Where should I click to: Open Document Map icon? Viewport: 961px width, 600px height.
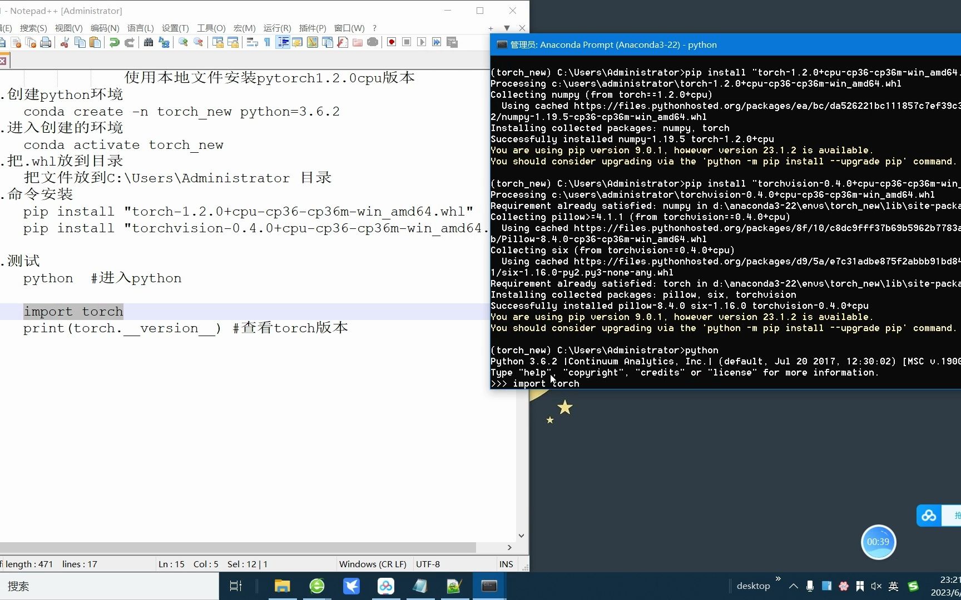(x=313, y=42)
